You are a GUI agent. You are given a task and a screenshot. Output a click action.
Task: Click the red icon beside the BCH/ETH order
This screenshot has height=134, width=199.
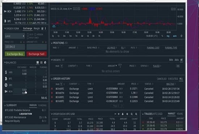pos(52,93)
